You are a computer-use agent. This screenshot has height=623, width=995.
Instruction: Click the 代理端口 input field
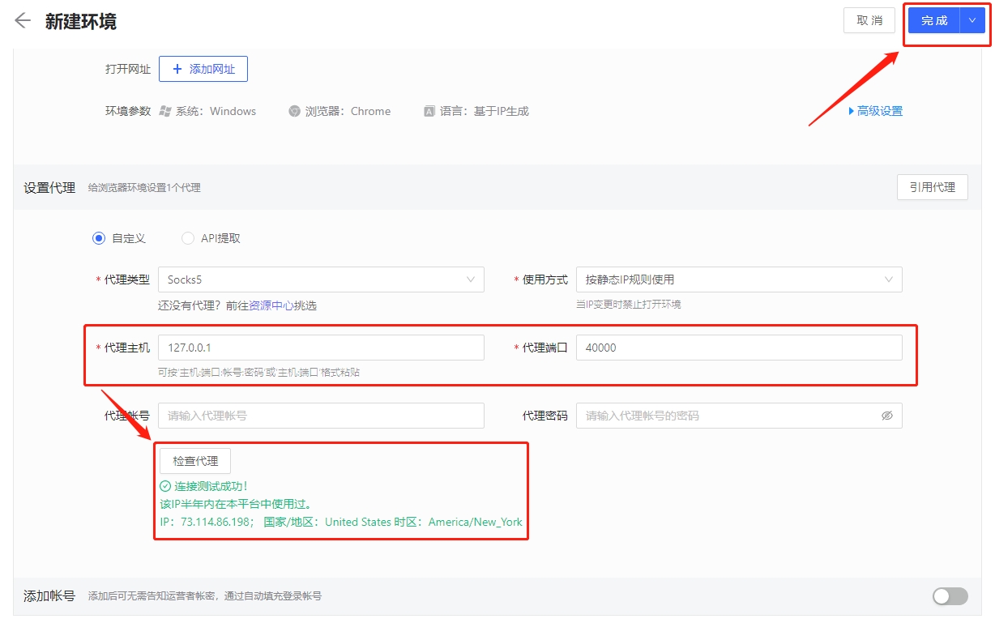[x=739, y=348]
